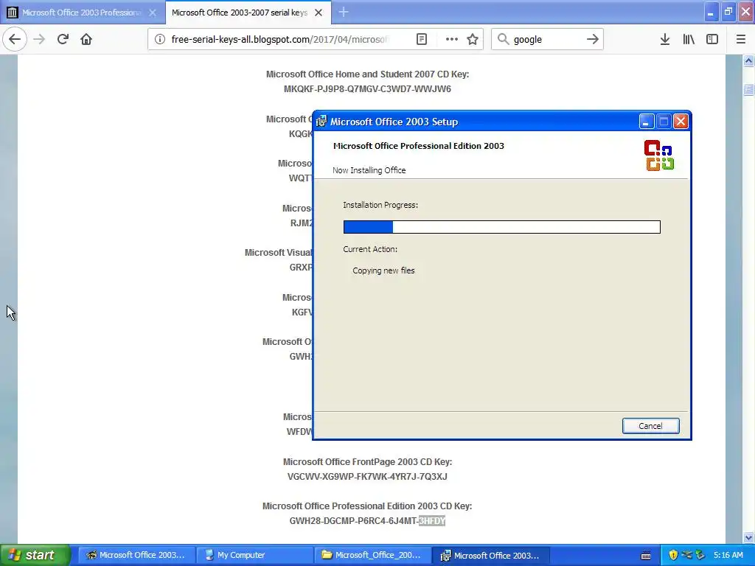The height and width of the screenshot is (566, 755).
Task: Click Home and Student 2007 CD Key heading
Action: (x=367, y=74)
